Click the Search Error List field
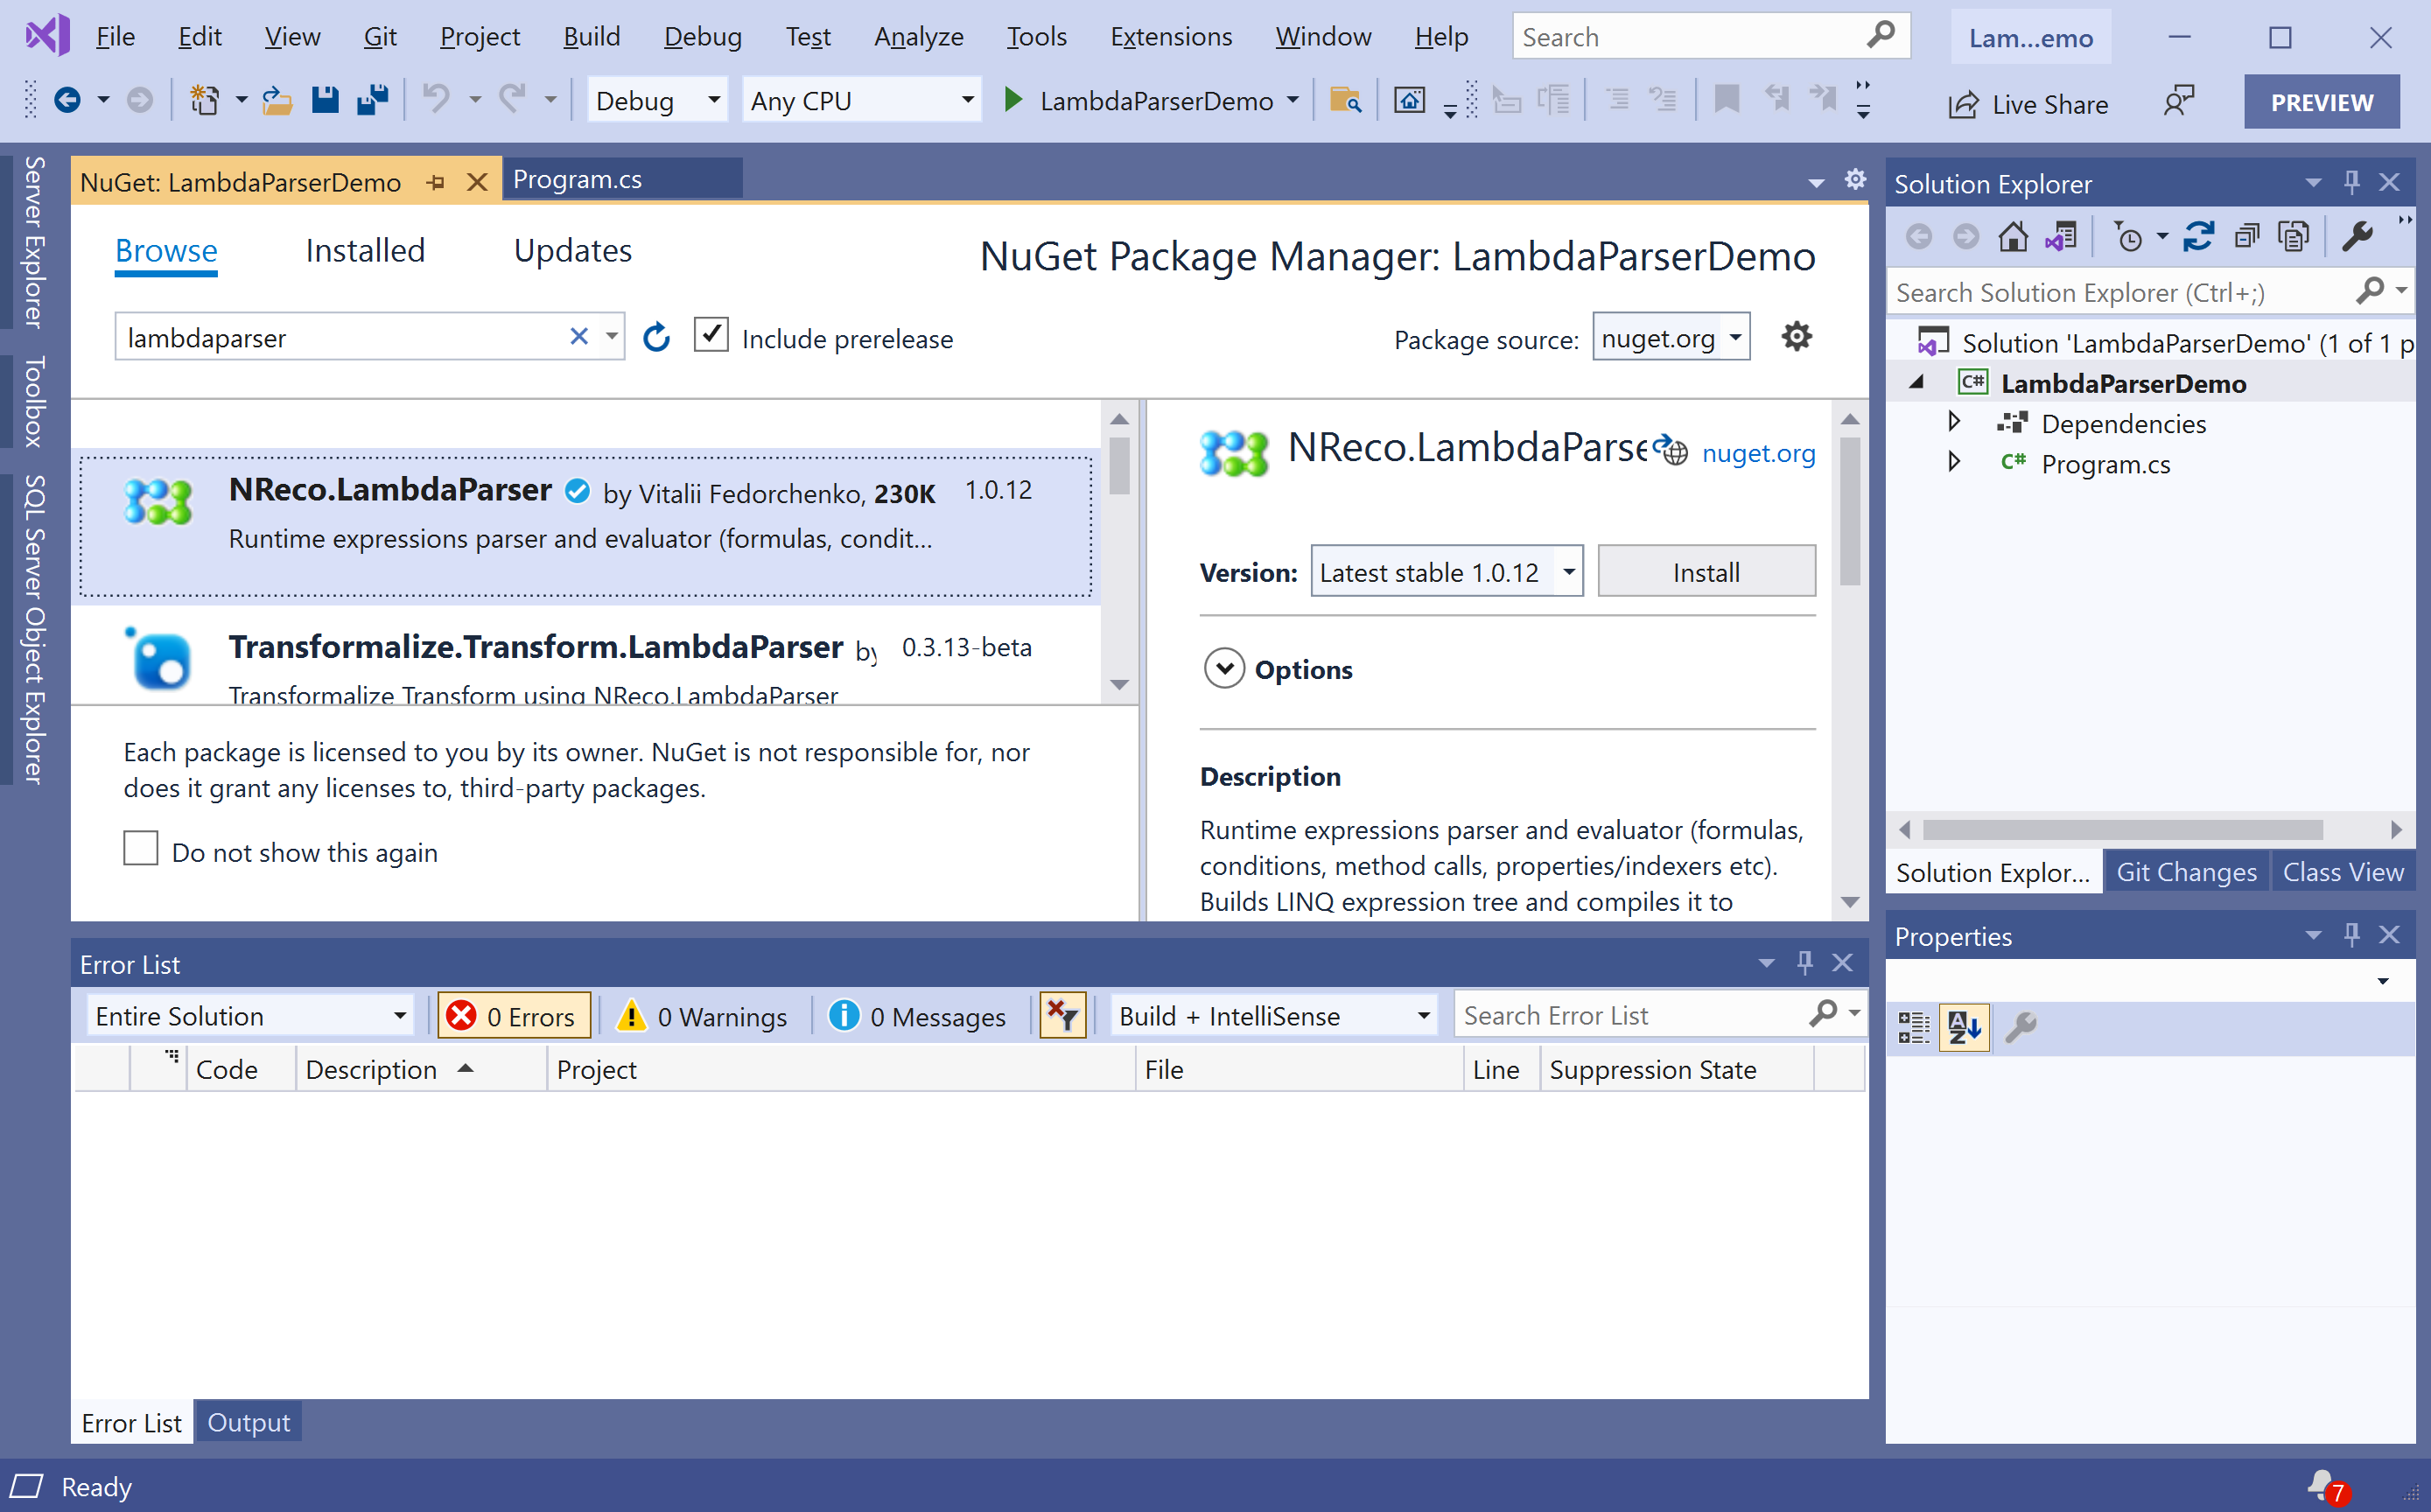Screen dimensions: 2431x1512 (1630, 1016)
